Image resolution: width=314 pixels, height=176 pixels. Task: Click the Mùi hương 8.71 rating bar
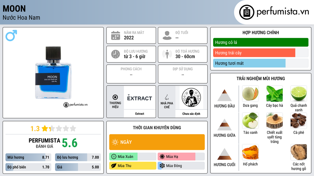28,157
